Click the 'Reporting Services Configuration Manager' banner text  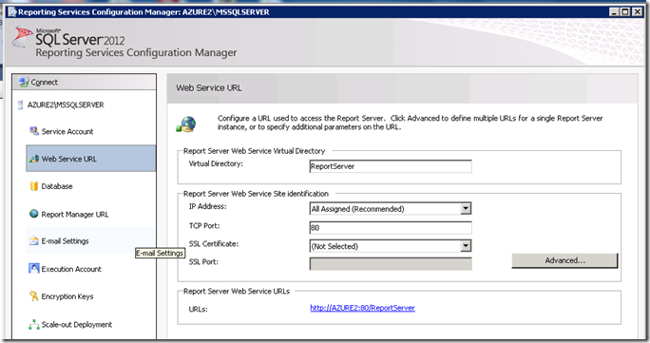click(137, 52)
